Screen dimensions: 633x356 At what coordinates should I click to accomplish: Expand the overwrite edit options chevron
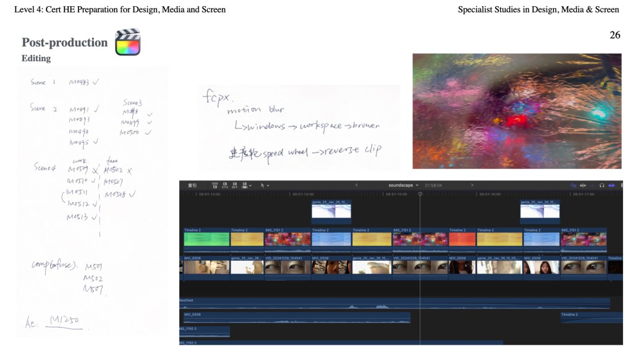point(250,185)
